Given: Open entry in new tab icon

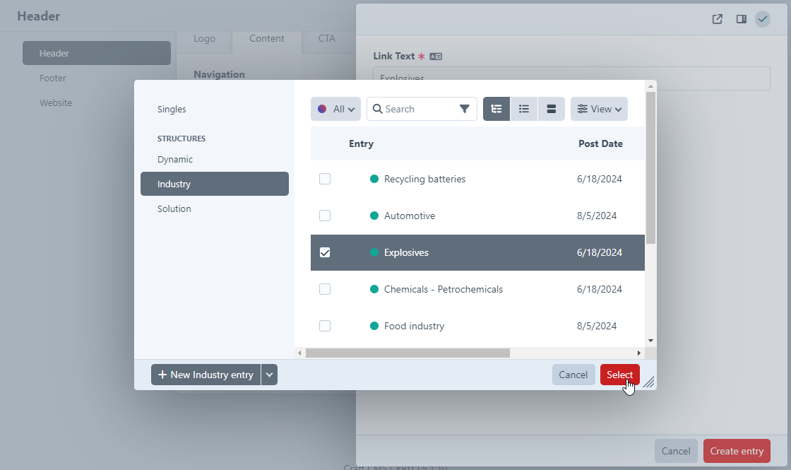Looking at the screenshot, I should click(x=718, y=19).
